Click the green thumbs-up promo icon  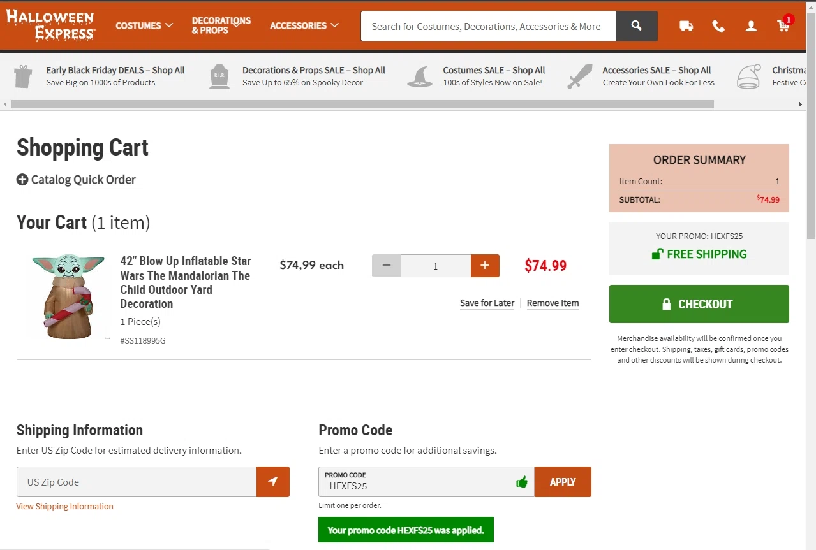[522, 482]
